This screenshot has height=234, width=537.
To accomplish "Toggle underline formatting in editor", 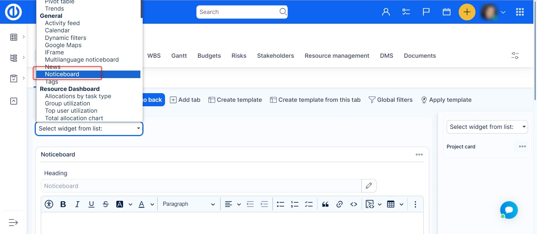I will click(91, 204).
